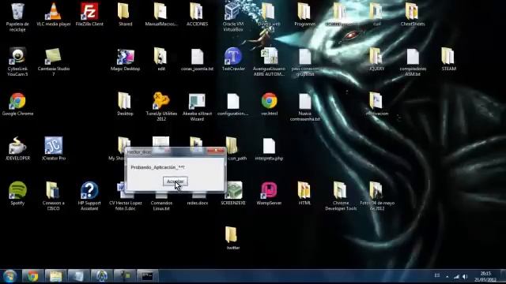This screenshot has height=284, width=506.
Task: Open the motivacion folder
Action: coord(376,104)
